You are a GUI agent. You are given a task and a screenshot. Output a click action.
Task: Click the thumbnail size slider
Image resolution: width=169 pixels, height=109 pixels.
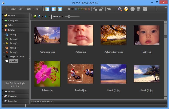click(x=69, y=17)
